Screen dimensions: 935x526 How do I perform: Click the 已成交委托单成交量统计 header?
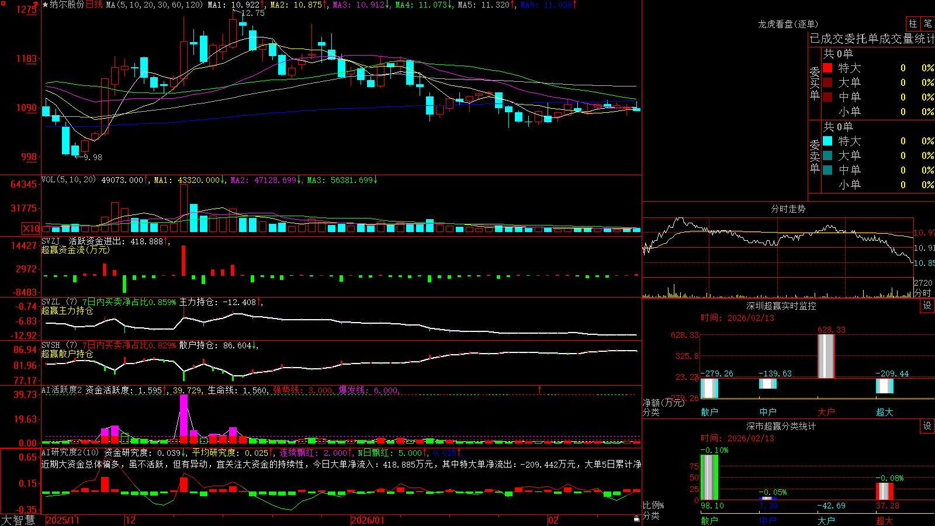pos(872,39)
